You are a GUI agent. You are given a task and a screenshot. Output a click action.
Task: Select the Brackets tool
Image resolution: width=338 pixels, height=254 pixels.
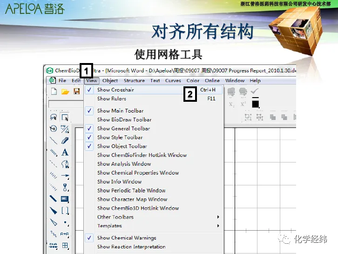[x=65, y=210]
